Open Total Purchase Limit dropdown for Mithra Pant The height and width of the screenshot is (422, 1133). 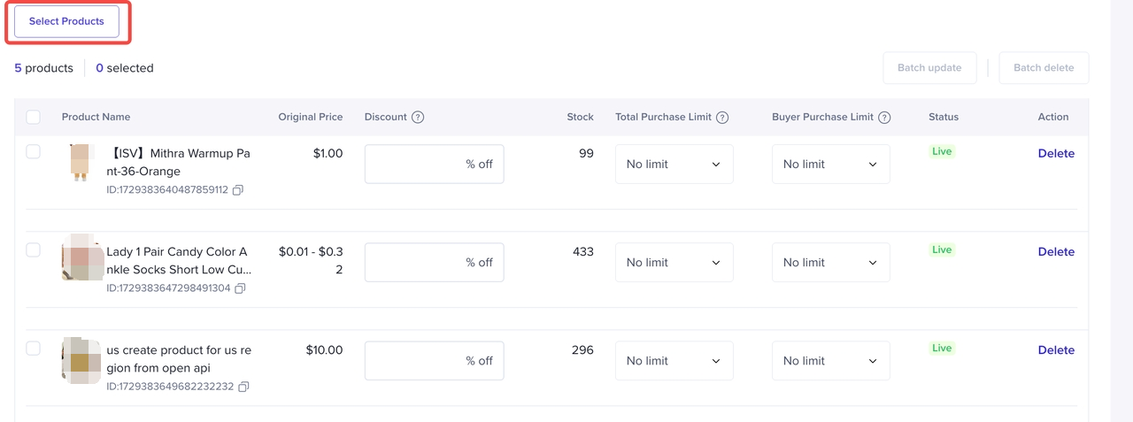pos(674,165)
